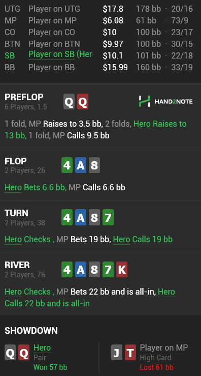Open the Hero name in showdown
Screen dimensions: 201x376
(42, 348)
